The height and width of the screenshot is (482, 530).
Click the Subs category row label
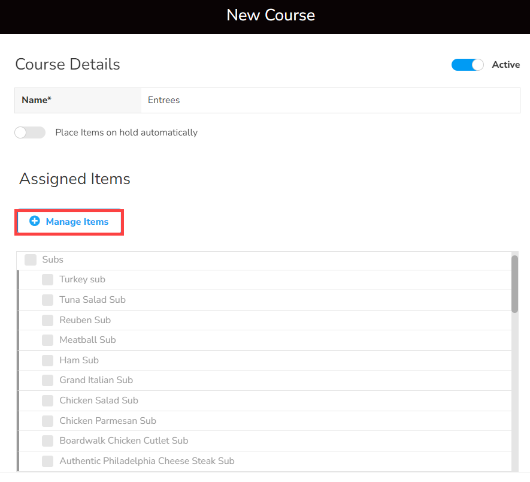pyautogui.click(x=53, y=260)
